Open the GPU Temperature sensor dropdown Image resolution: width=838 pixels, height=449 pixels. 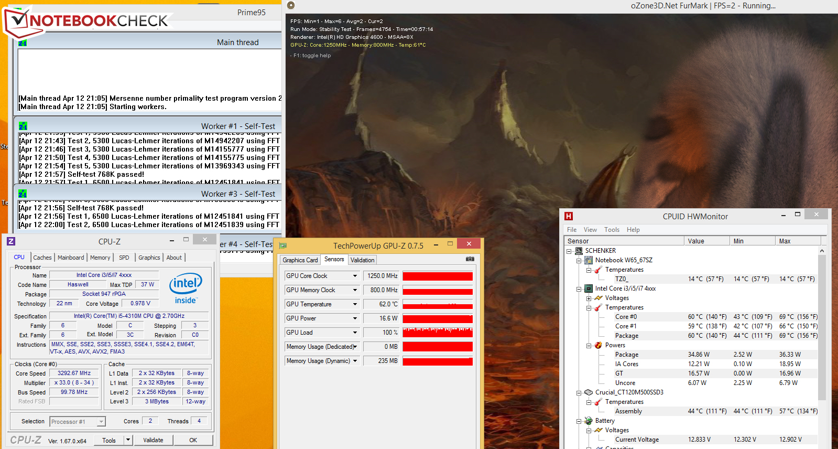coord(355,304)
